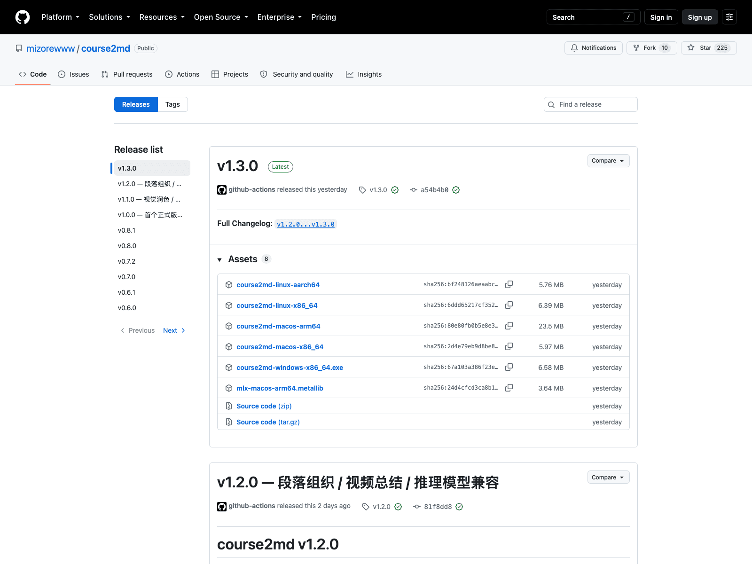Click the verified check next to commit a54b4b0
Viewport: 752px width, 564px height.
456,190
